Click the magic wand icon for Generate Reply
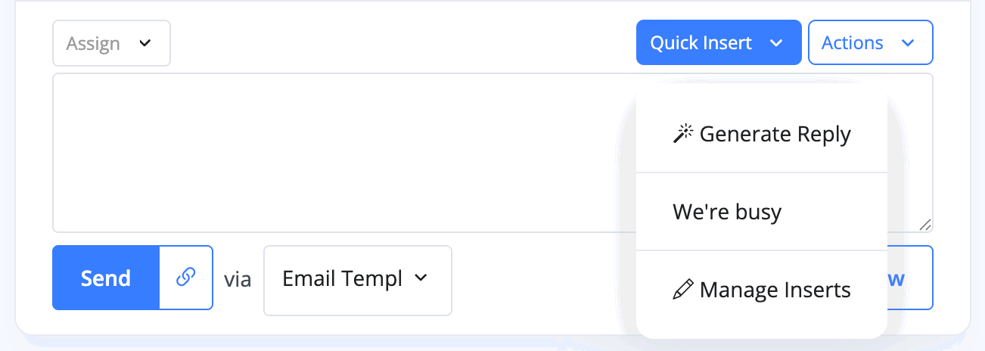The image size is (985, 351). (x=683, y=135)
